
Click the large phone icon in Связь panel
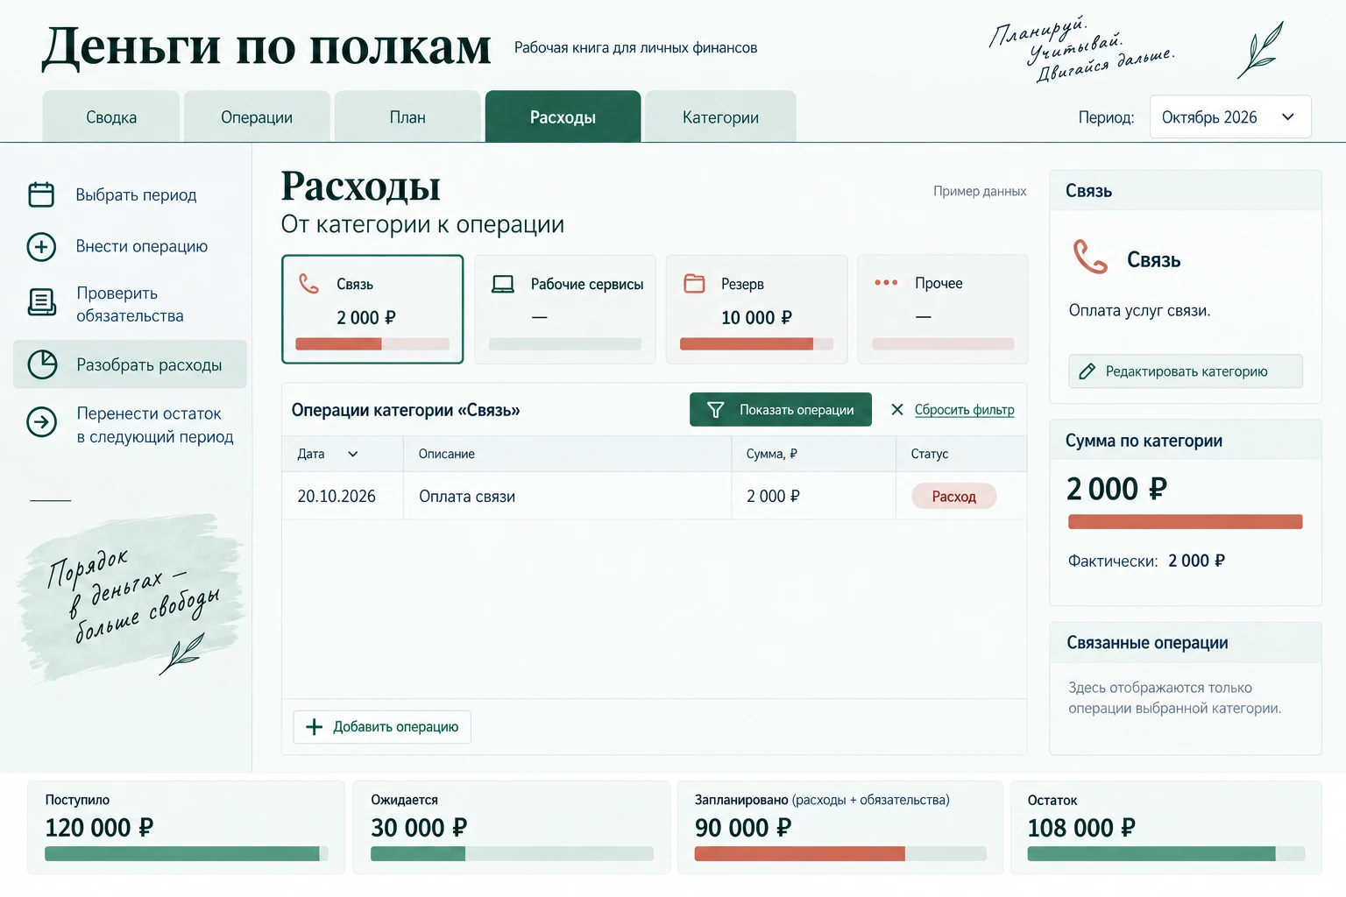[x=1090, y=258]
